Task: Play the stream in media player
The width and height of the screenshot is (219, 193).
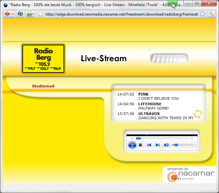Action: point(132,145)
